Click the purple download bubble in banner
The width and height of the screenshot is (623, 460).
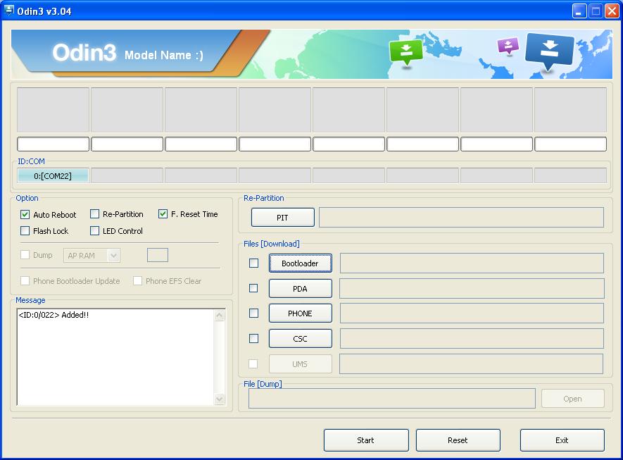[x=508, y=46]
